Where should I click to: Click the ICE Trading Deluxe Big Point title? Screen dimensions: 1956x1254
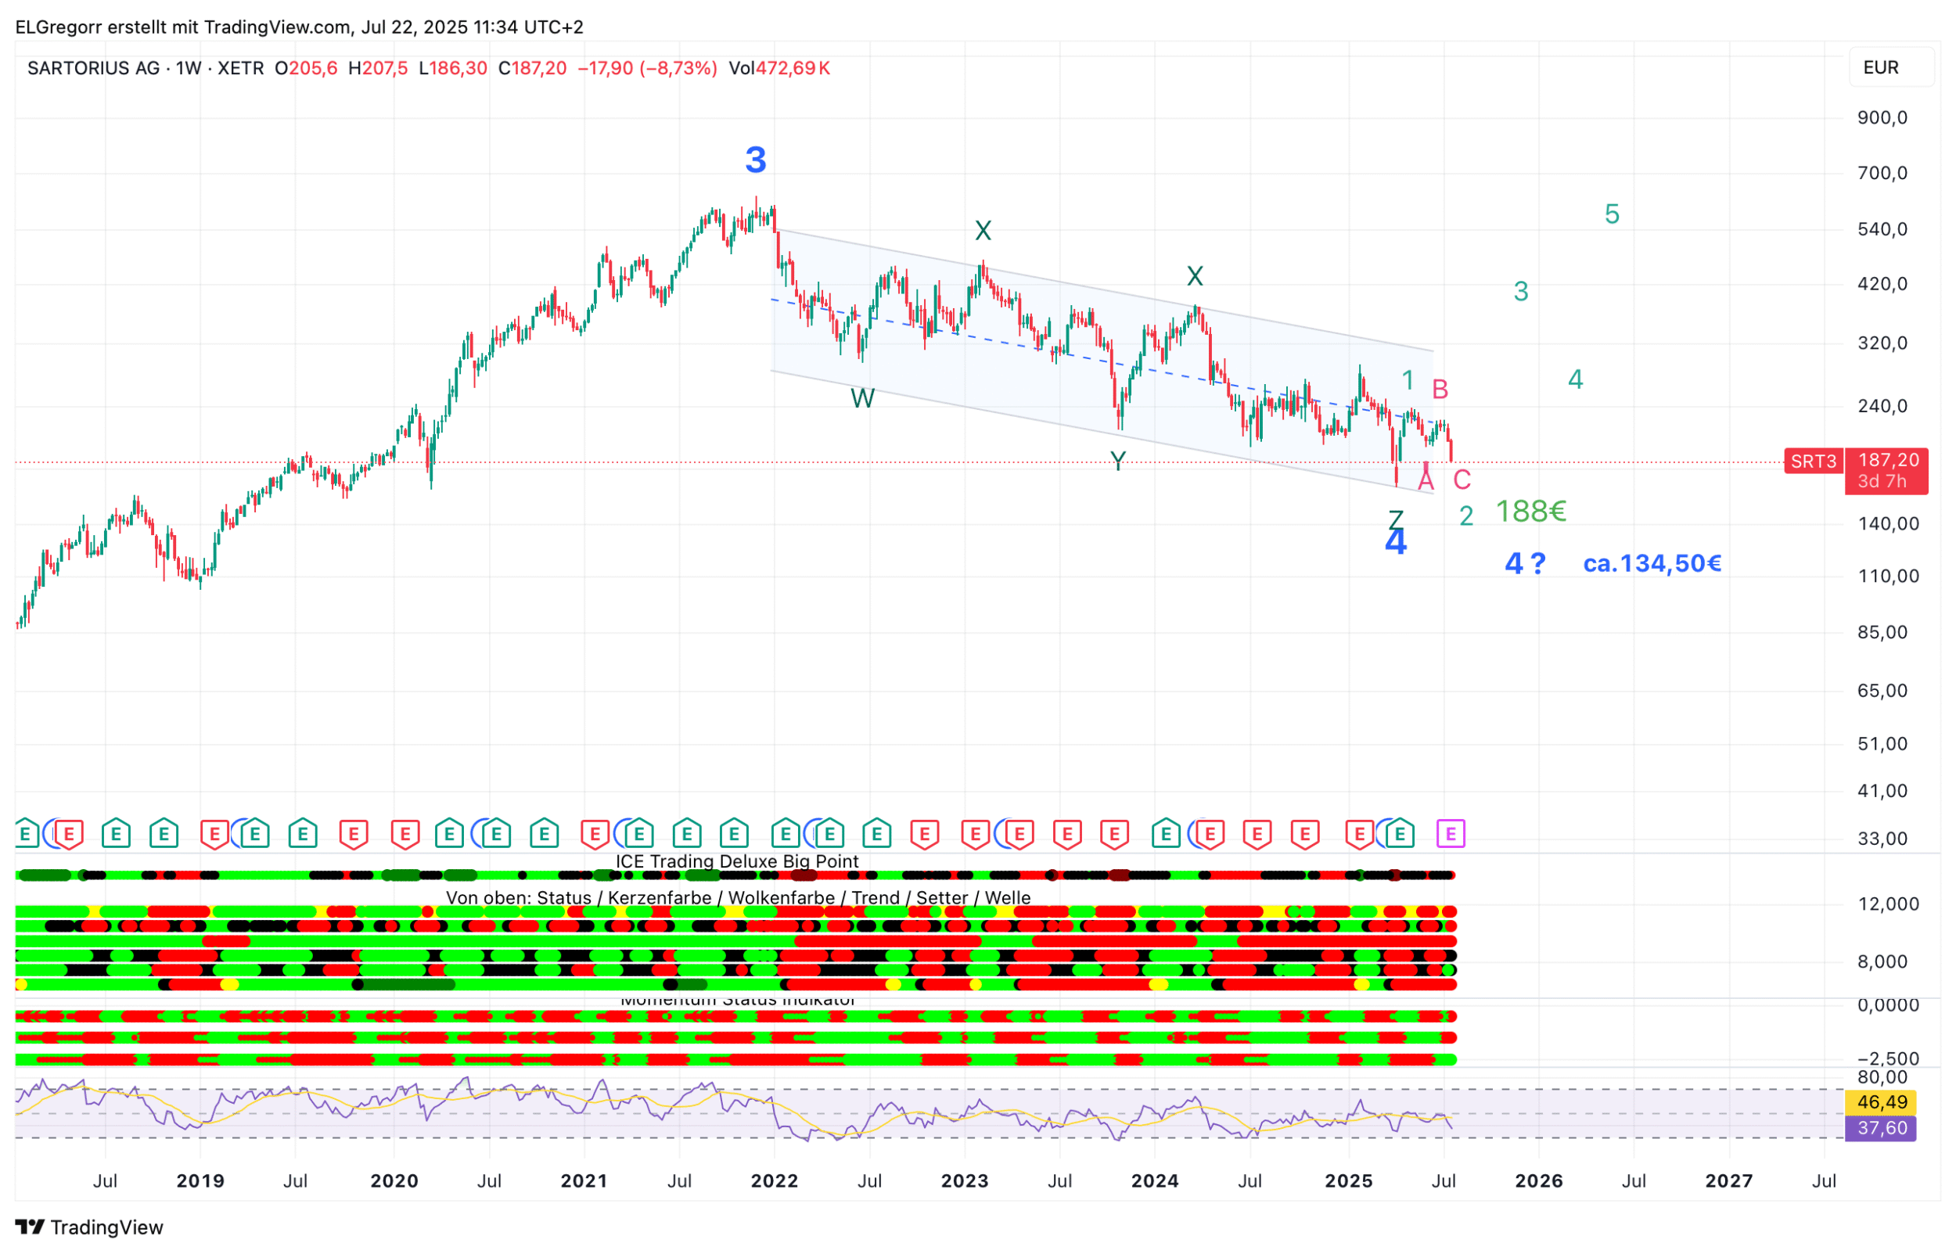[737, 861]
